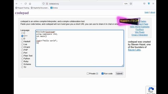Click the "using namespace std;" code line

(47, 34)
